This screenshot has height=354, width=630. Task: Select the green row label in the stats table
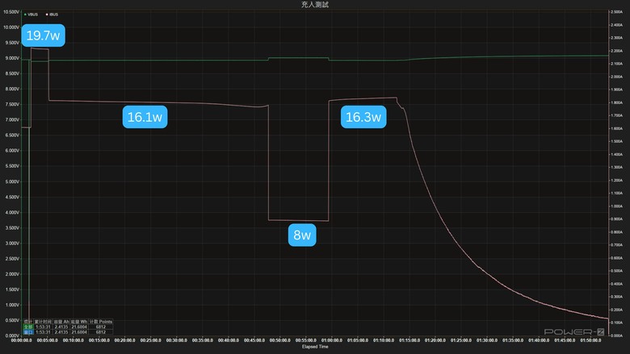pyautogui.click(x=28, y=327)
